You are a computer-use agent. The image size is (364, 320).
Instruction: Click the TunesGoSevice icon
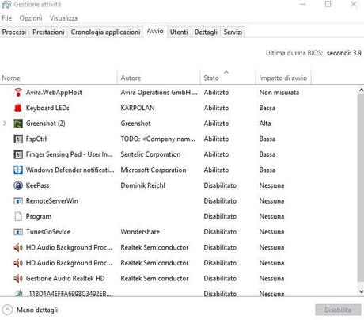(18, 232)
